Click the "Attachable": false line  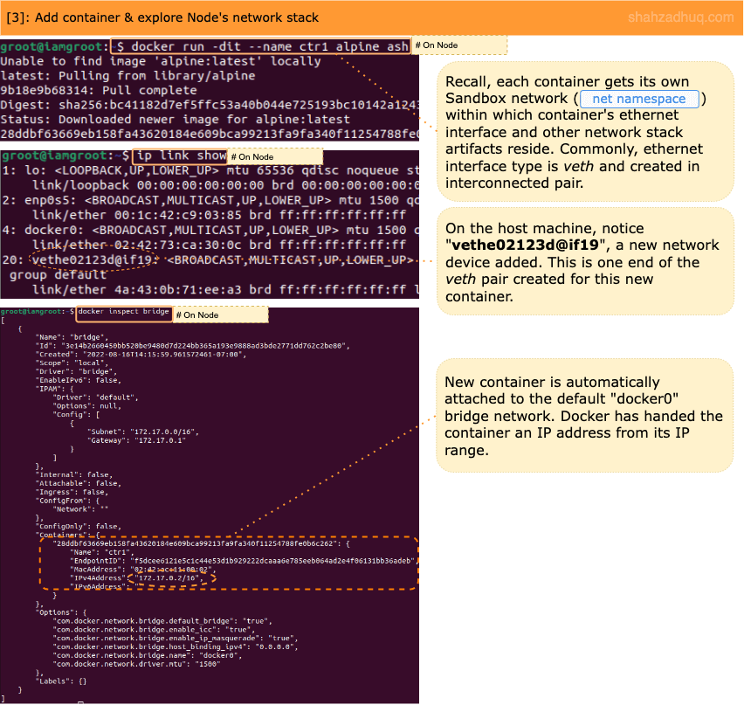pos(79,483)
